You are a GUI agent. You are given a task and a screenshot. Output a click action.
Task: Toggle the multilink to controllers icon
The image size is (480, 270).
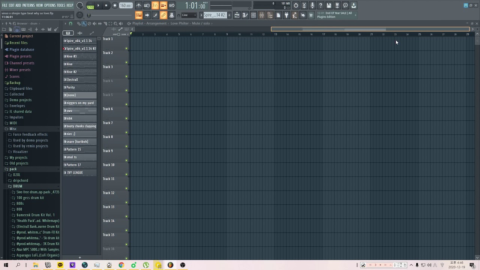(x=163, y=15)
